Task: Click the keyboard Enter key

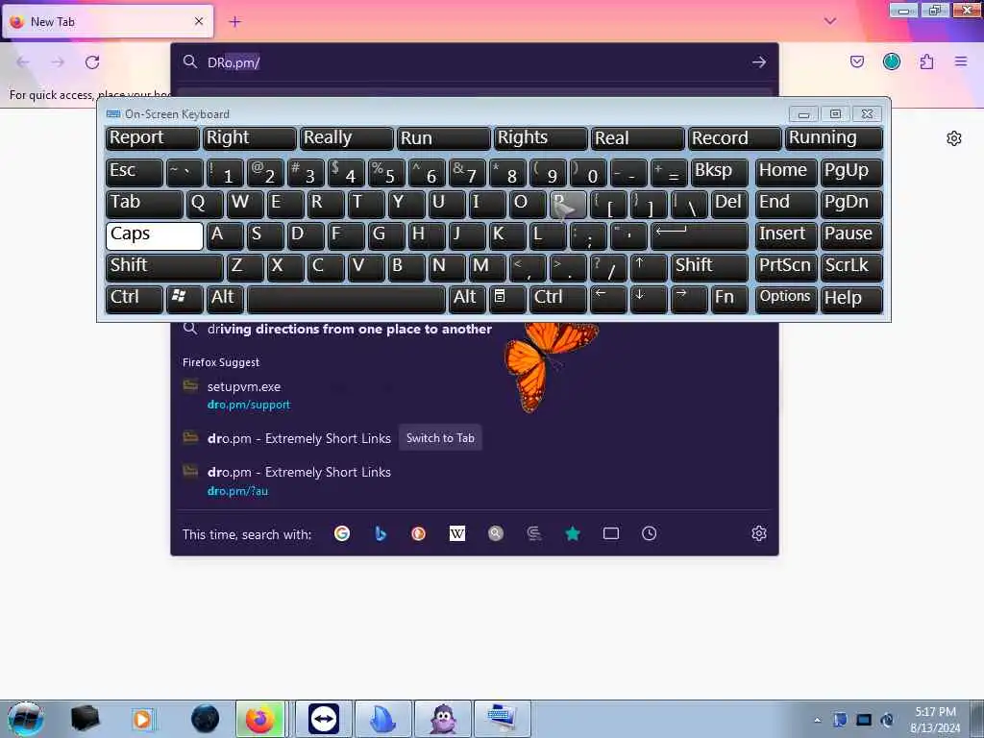Action: pos(700,236)
